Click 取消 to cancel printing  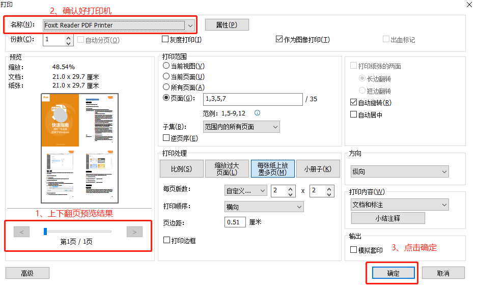(x=443, y=273)
